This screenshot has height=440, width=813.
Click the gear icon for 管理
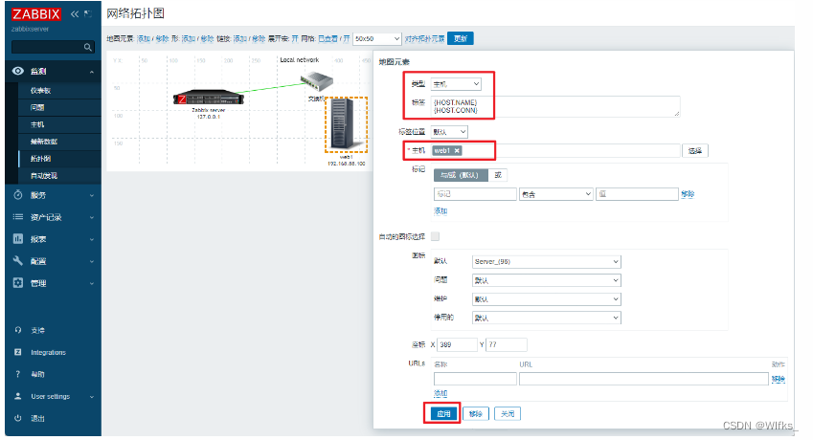[18, 282]
